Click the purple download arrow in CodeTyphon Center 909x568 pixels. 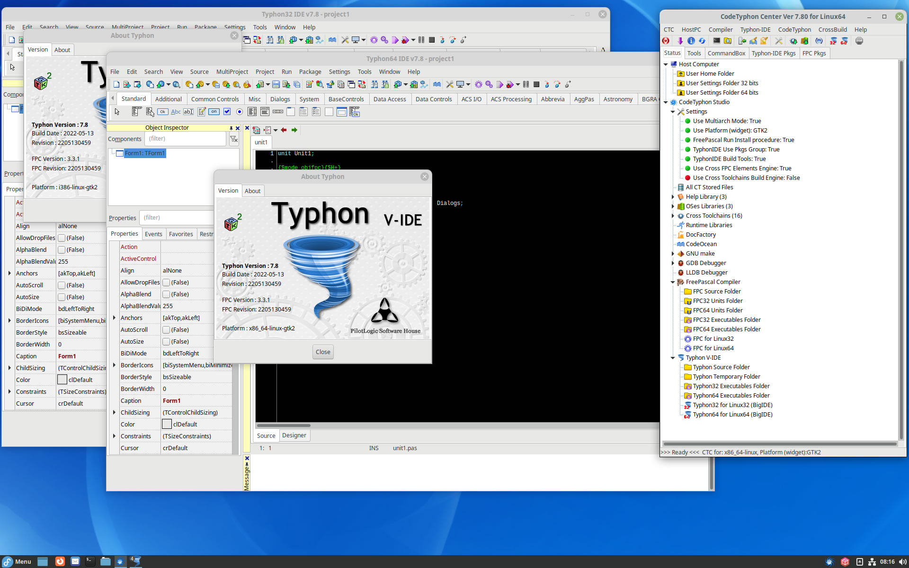coord(680,41)
